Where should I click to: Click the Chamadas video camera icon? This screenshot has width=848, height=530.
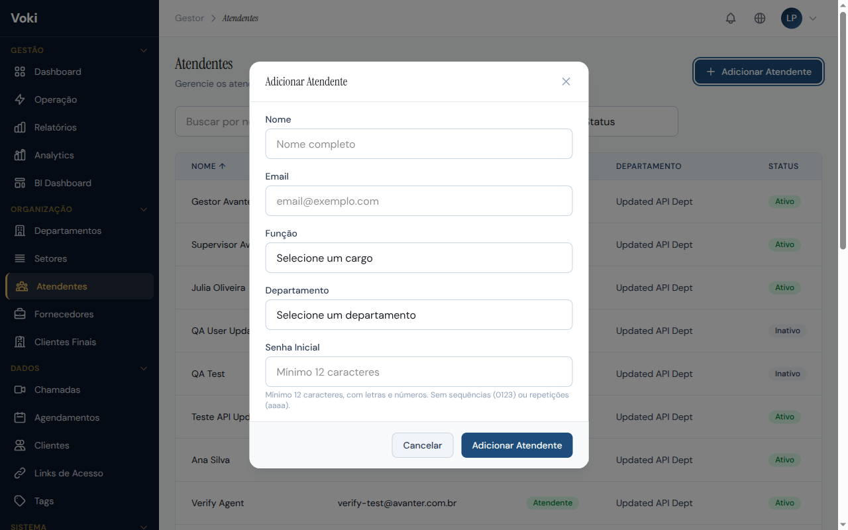pyautogui.click(x=20, y=390)
